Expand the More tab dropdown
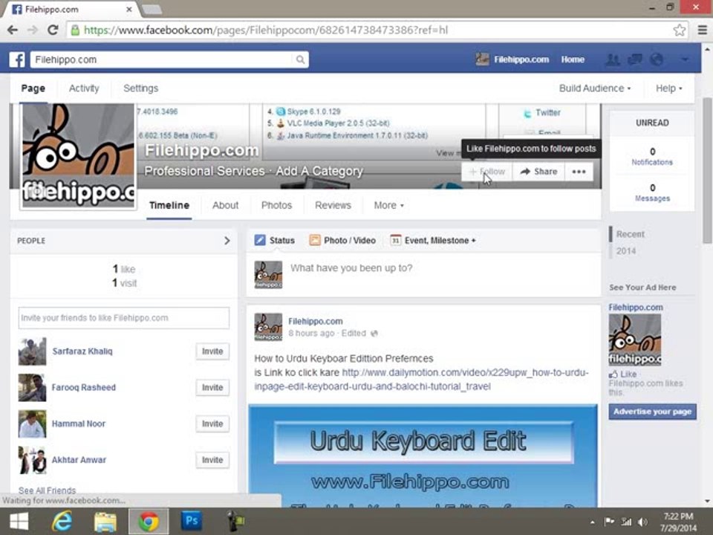 (x=388, y=206)
